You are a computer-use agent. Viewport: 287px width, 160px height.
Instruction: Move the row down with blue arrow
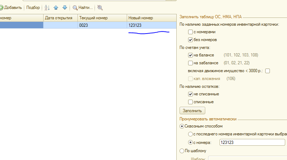65,7
